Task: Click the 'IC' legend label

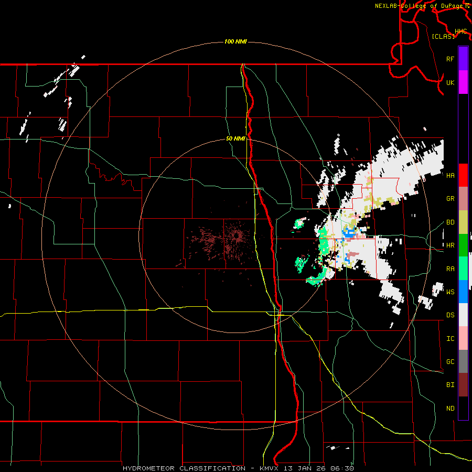Action: click(x=450, y=338)
